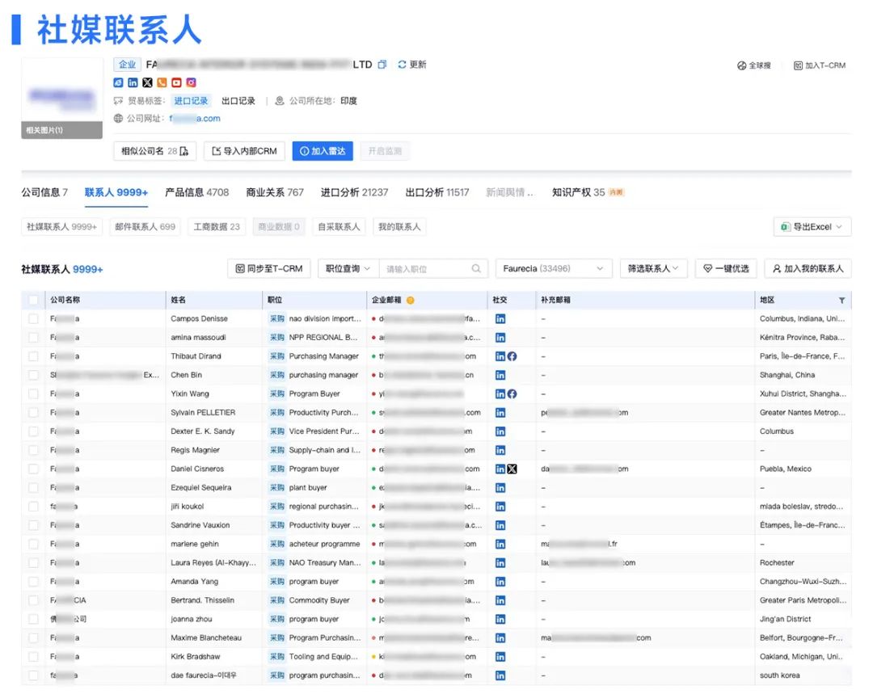
Task: Open the company's X (Twitter) icon
Action: 147,82
